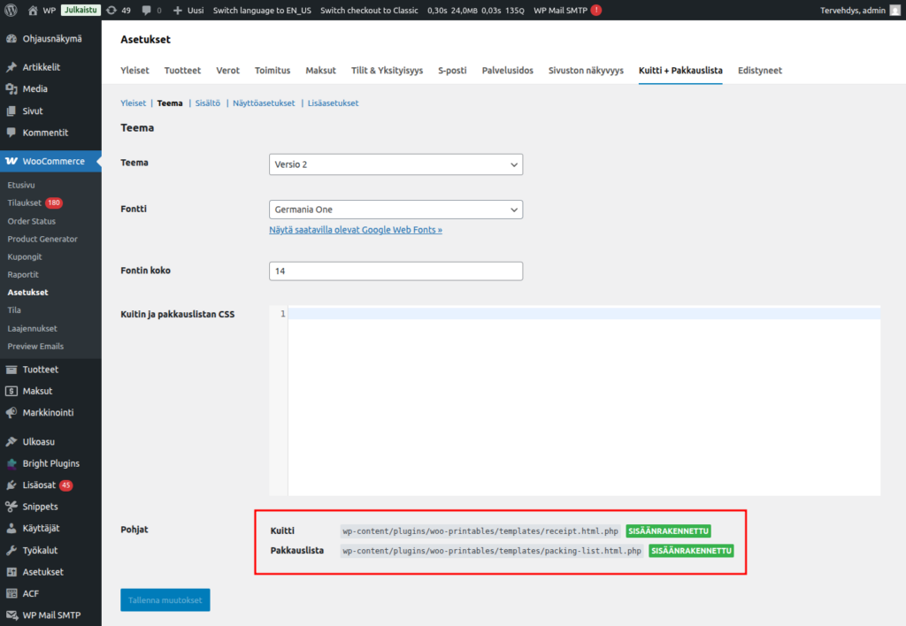Open the site home icon

click(33, 11)
